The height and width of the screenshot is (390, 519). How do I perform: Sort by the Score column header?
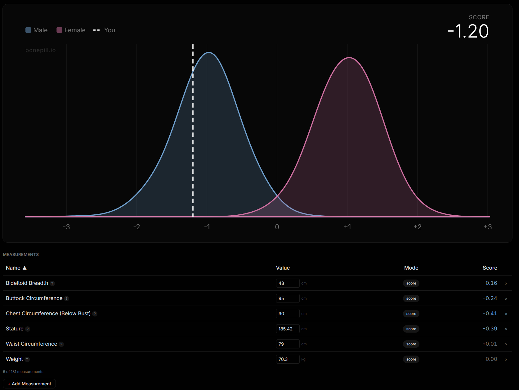(490, 268)
